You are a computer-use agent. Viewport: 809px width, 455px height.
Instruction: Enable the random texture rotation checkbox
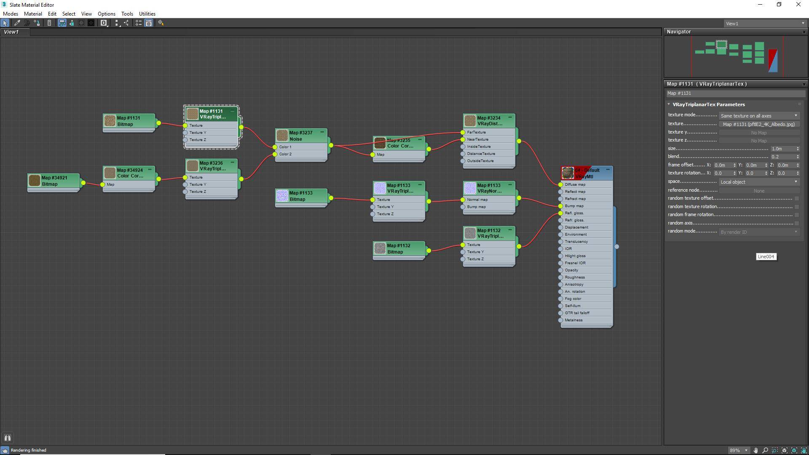click(x=796, y=207)
